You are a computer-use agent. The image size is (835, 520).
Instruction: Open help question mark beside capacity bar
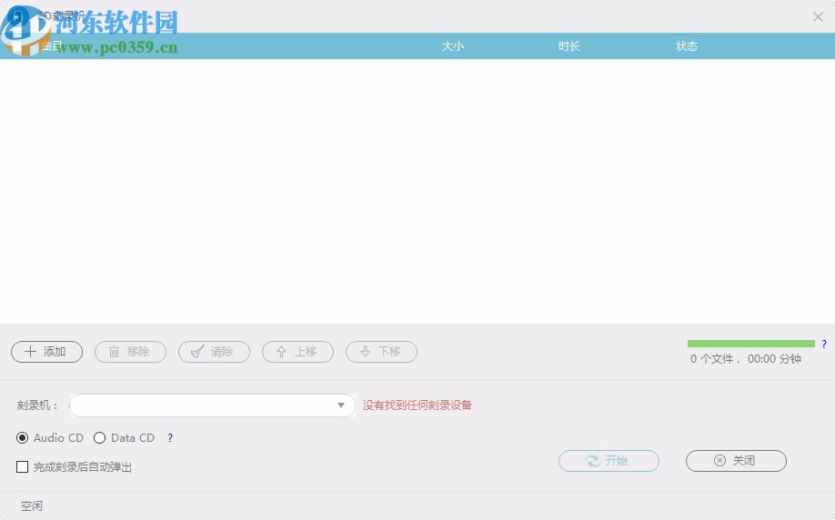coord(824,344)
